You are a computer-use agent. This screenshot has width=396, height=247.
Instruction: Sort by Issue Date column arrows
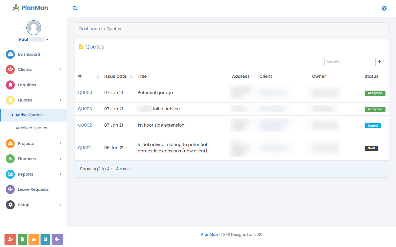[x=131, y=77]
